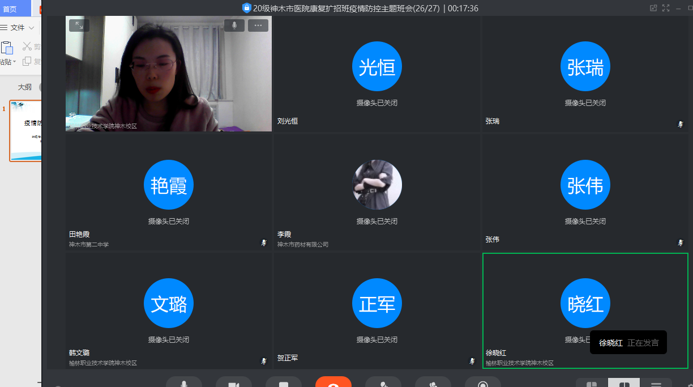
Task: Switch to the grid view layout button
Action: point(624,384)
